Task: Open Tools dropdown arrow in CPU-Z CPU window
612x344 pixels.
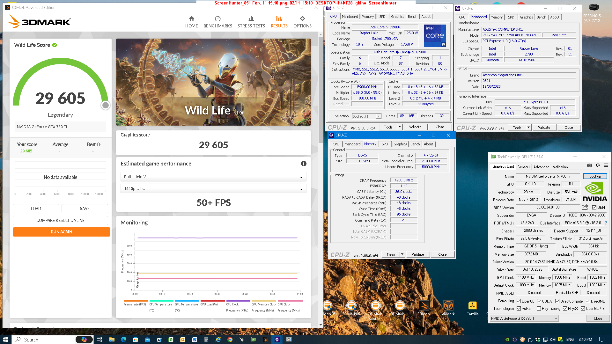Action: [399, 127]
